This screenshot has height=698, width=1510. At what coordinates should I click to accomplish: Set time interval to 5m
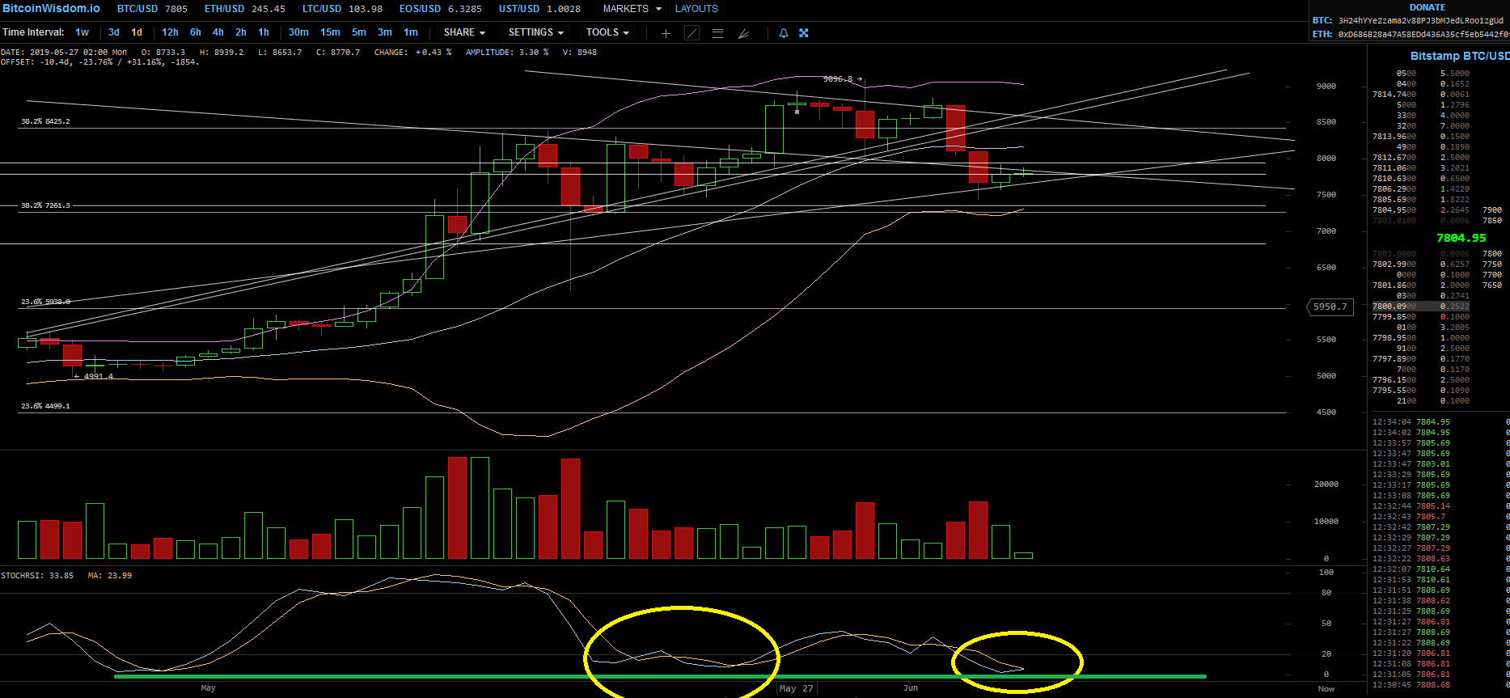tap(359, 32)
